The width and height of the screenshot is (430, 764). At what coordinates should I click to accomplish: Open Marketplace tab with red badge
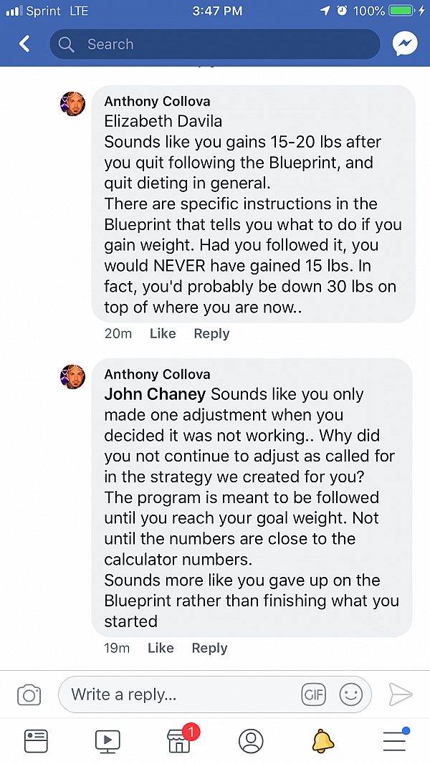(180, 740)
